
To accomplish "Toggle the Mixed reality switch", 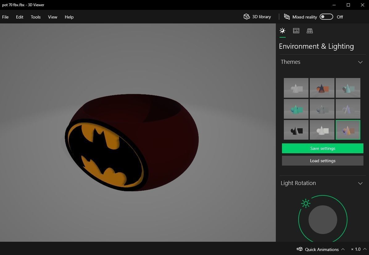I will (326, 17).
